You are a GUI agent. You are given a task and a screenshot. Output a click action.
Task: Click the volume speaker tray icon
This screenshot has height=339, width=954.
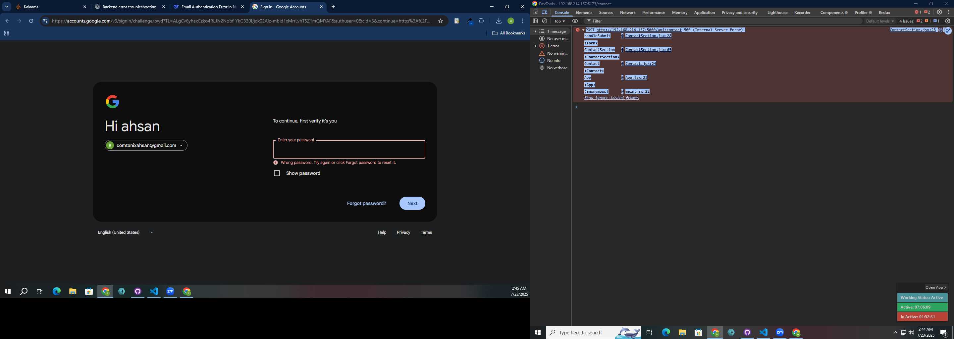coord(911,333)
